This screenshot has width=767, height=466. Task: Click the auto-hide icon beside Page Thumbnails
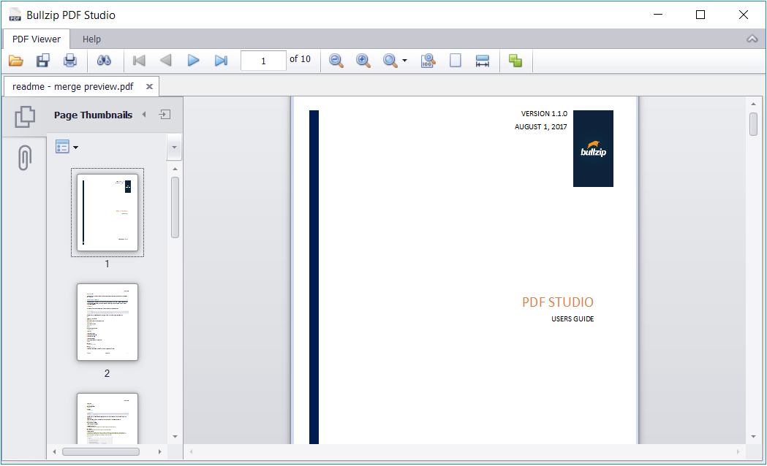coord(165,114)
